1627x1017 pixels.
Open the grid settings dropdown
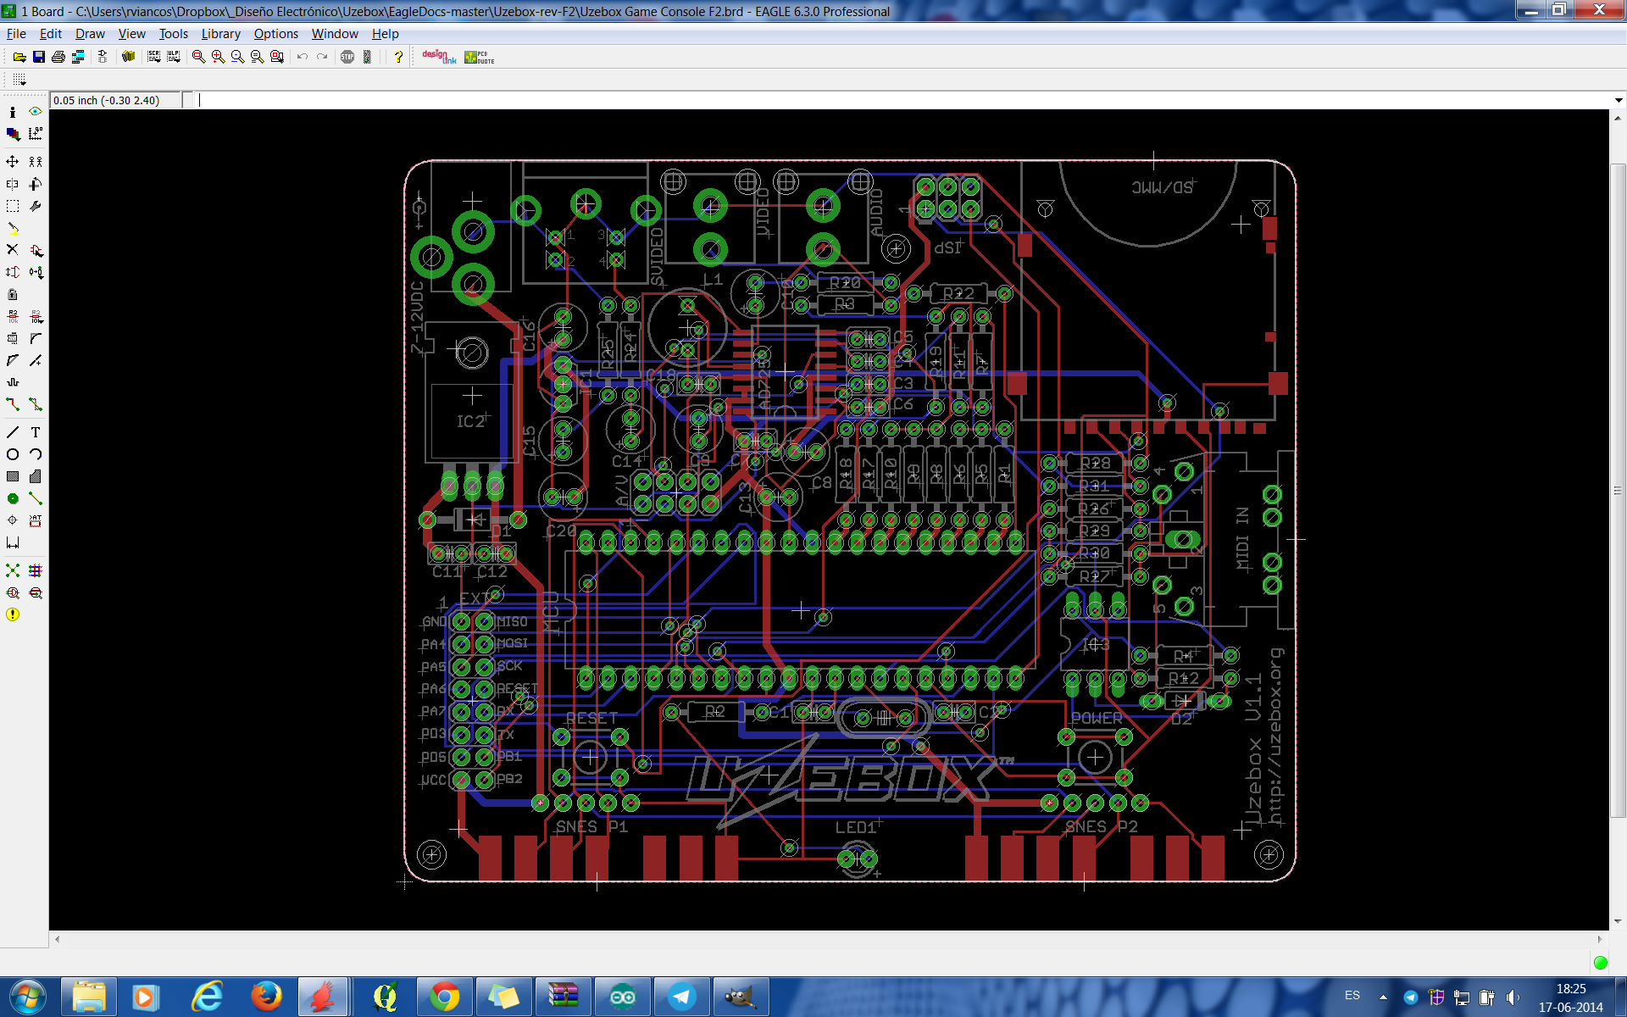(19, 80)
